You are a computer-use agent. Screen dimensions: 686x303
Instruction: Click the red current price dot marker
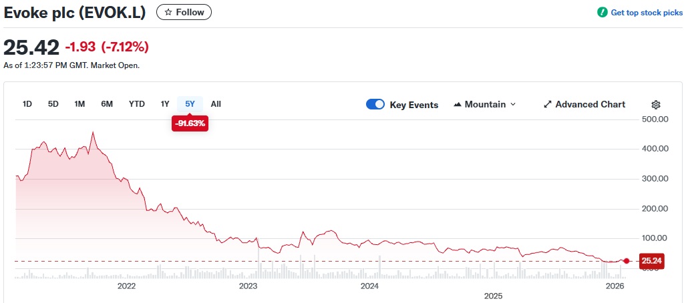click(626, 261)
